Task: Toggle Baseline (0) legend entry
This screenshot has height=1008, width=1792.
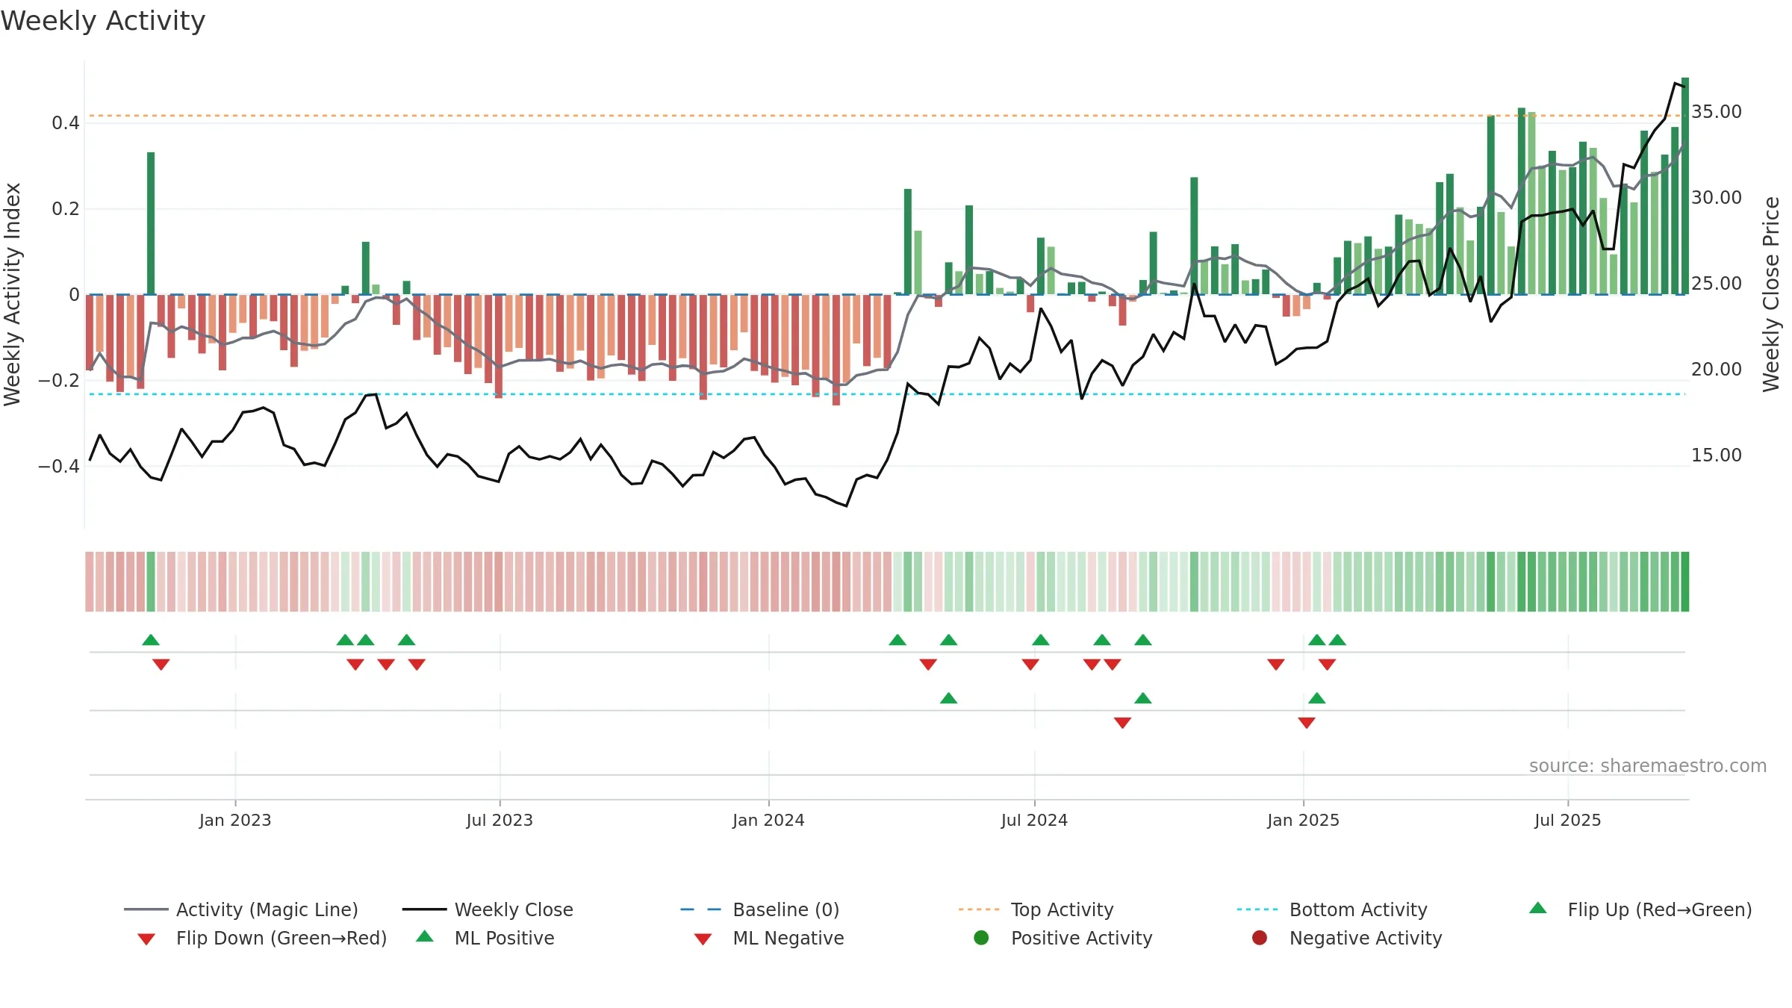Action: tap(760, 909)
